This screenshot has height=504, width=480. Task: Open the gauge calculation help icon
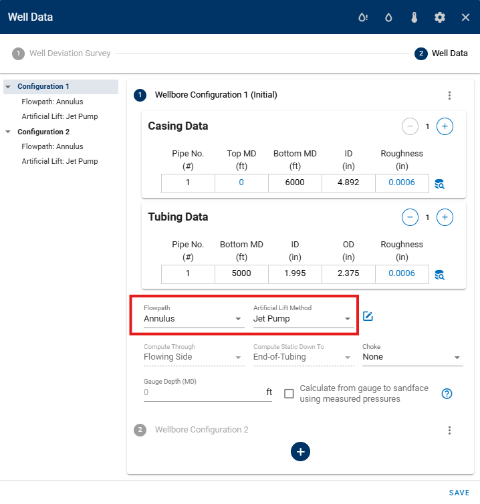(x=447, y=394)
